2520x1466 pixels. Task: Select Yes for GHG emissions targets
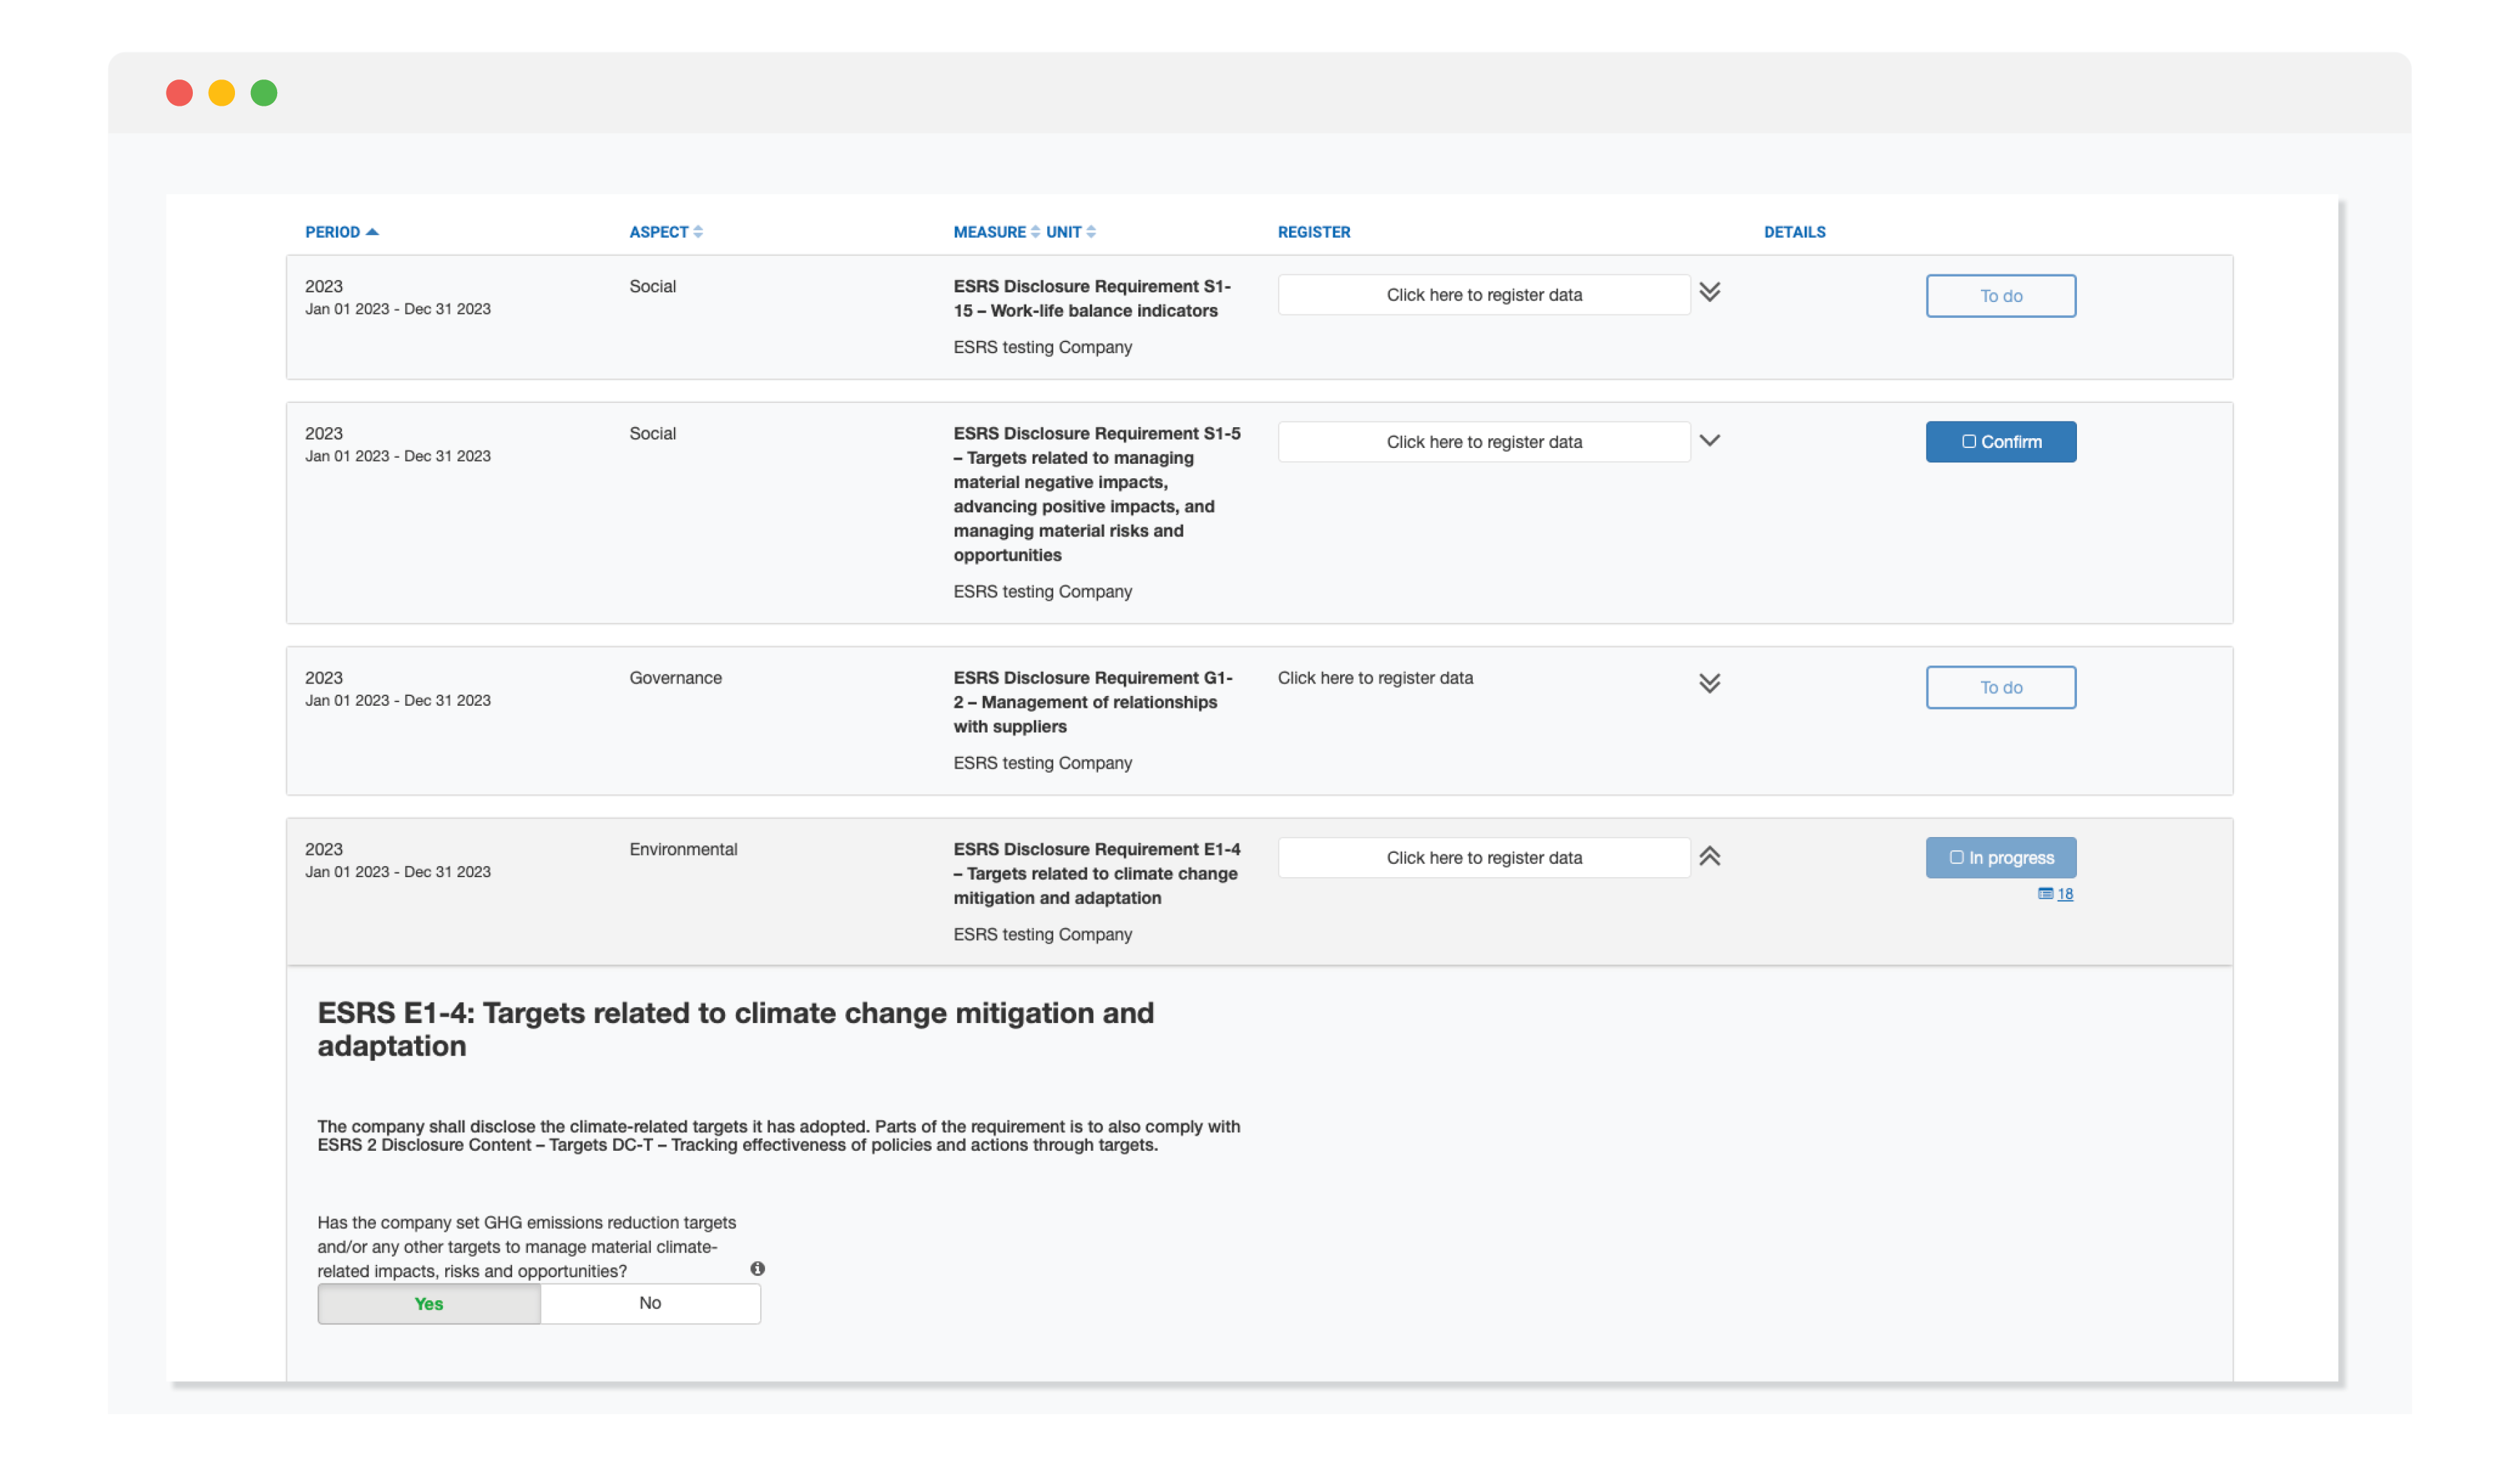coord(428,1303)
